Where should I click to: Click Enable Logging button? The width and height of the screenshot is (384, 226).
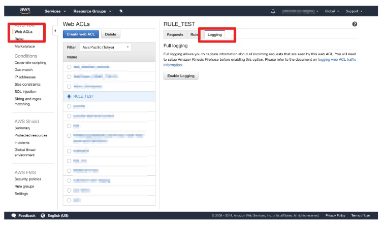pyautogui.click(x=181, y=76)
